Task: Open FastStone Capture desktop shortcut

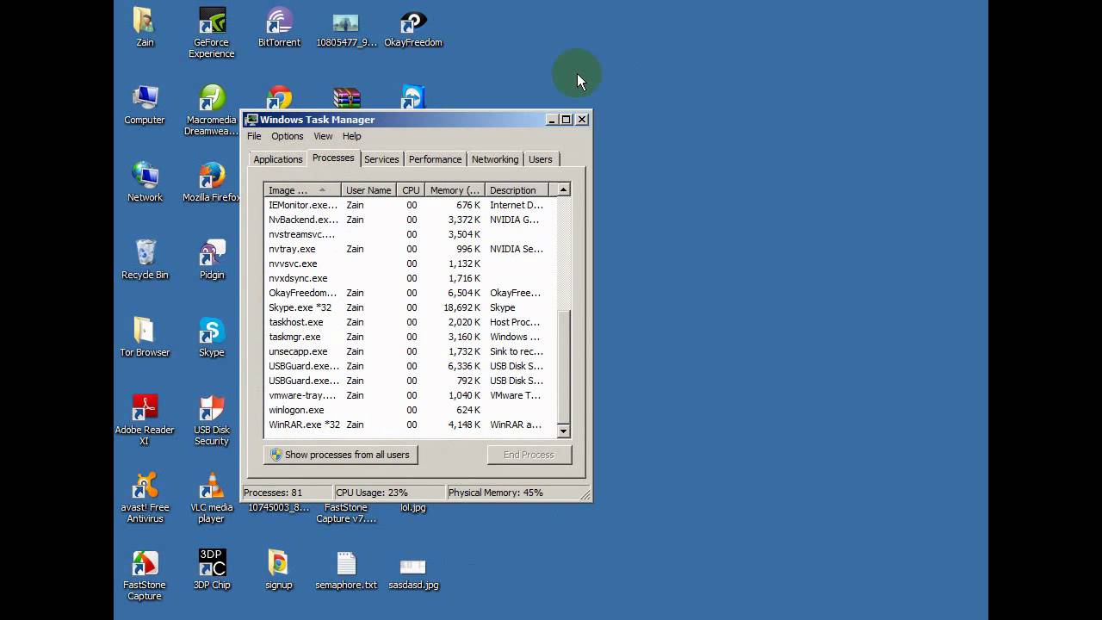Action: pyautogui.click(x=145, y=575)
